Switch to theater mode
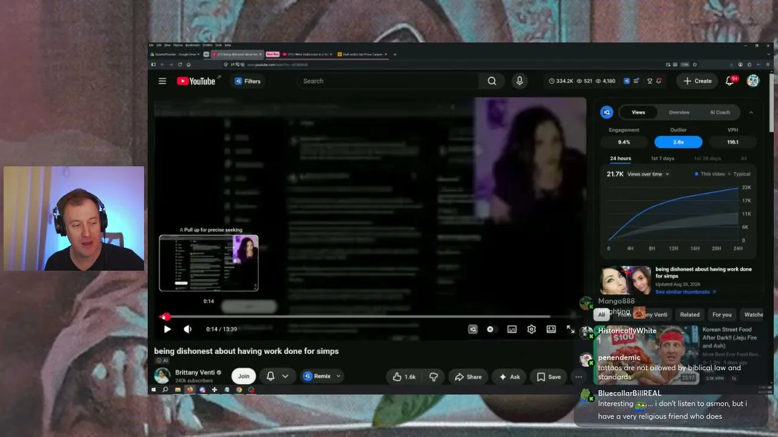778x437 pixels. pyautogui.click(x=551, y=329)
